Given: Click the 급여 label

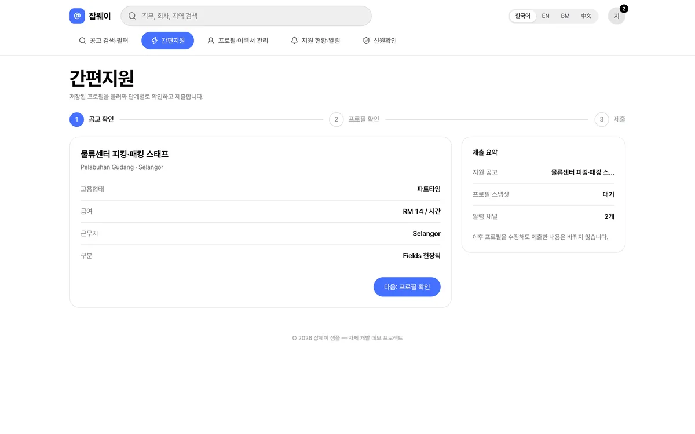Looking at the screenshot, I should 86,211.
